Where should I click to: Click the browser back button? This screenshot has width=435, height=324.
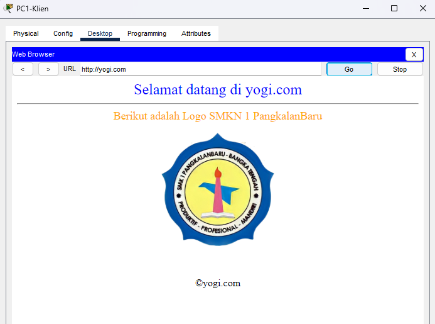[23, 69]
